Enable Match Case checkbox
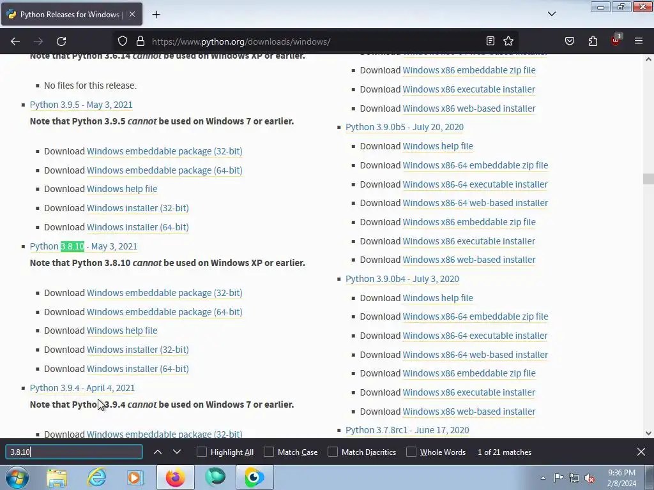 269,452
